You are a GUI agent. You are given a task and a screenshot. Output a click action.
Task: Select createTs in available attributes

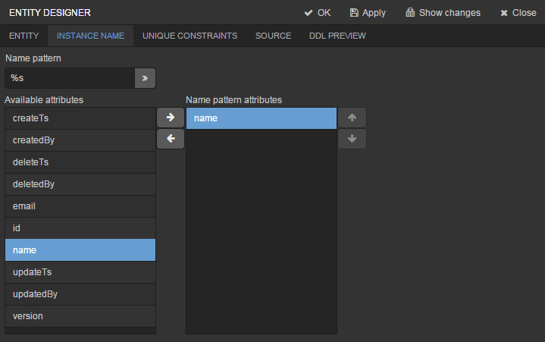point(80,118)
